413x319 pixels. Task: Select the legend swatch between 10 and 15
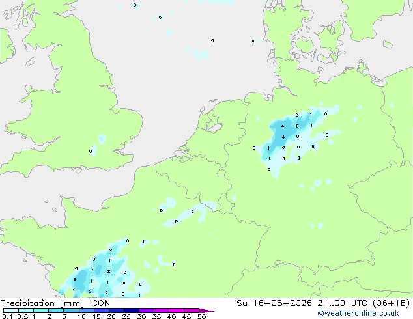click(87, 311)
